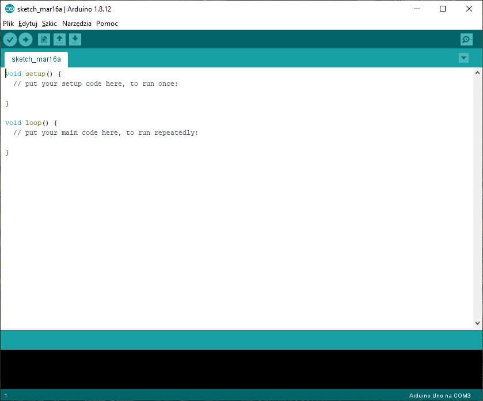This screenshot has height=401, width=483.
Task: Open the Serial Monitor magnifier icon
Action: (x=466, y=39)
